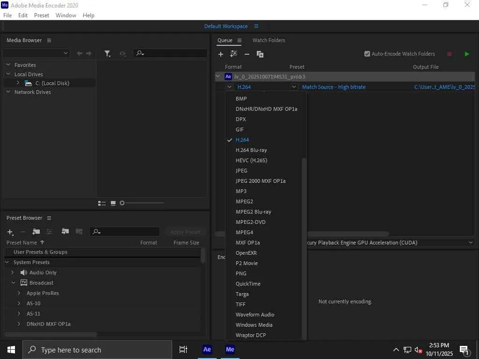Collapse the Network Drives section
The height and width of the screenshot is (359, 479).
pos(8,92)
